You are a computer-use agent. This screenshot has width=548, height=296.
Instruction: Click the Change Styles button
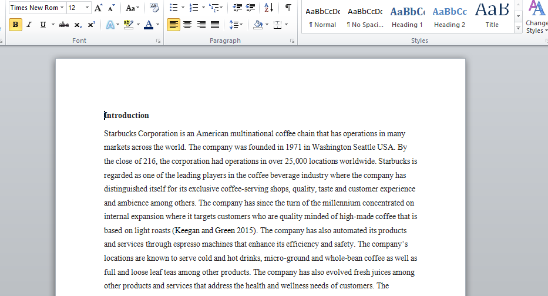coord(536,18)
